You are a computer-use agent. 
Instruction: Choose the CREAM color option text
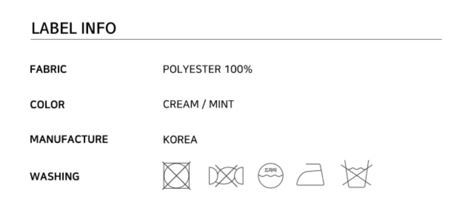point(181,104)
